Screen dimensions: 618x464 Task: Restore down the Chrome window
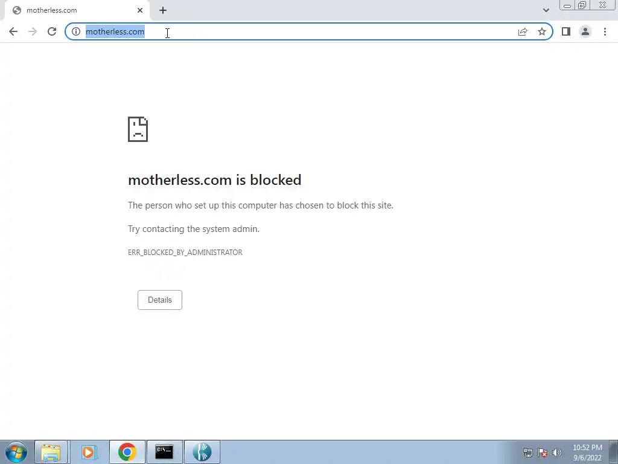pyautogui.click(x=582, y=5)
